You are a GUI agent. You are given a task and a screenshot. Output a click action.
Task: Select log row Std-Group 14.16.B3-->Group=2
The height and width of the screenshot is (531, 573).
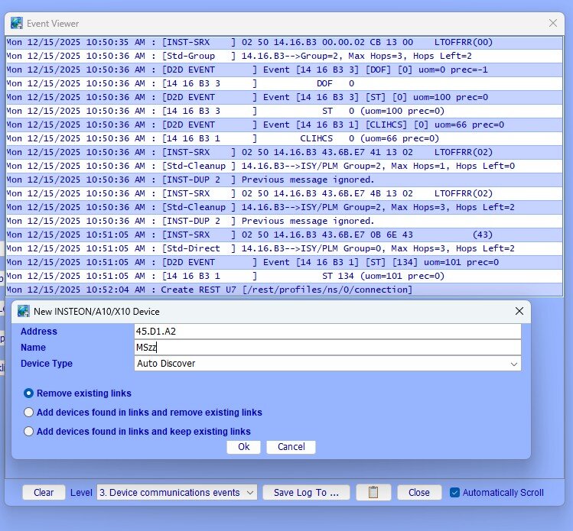point(285,57)
